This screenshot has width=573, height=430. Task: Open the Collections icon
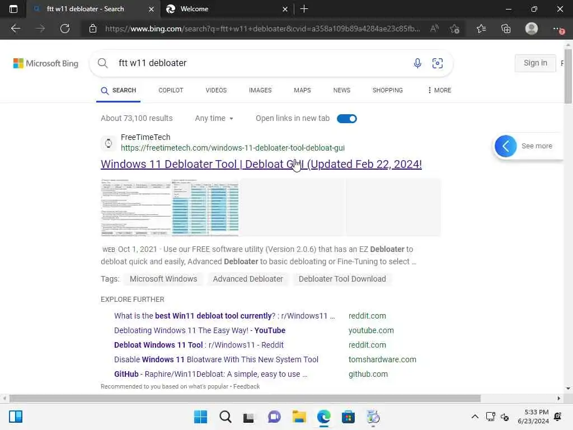pyautogui.click(x=506, y=29)
